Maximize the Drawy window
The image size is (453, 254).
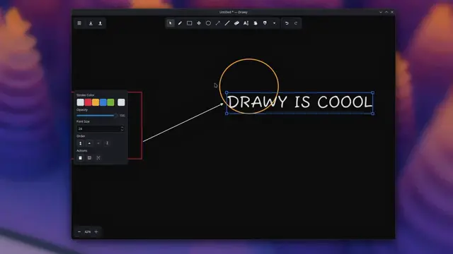386,12
